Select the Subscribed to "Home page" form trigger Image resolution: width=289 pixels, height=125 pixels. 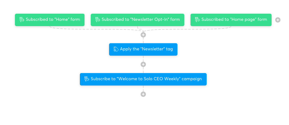231,20
